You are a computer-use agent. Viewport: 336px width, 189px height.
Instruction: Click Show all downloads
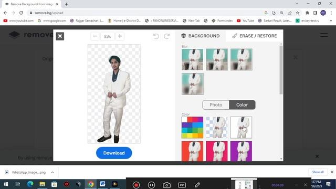point(318,172)
